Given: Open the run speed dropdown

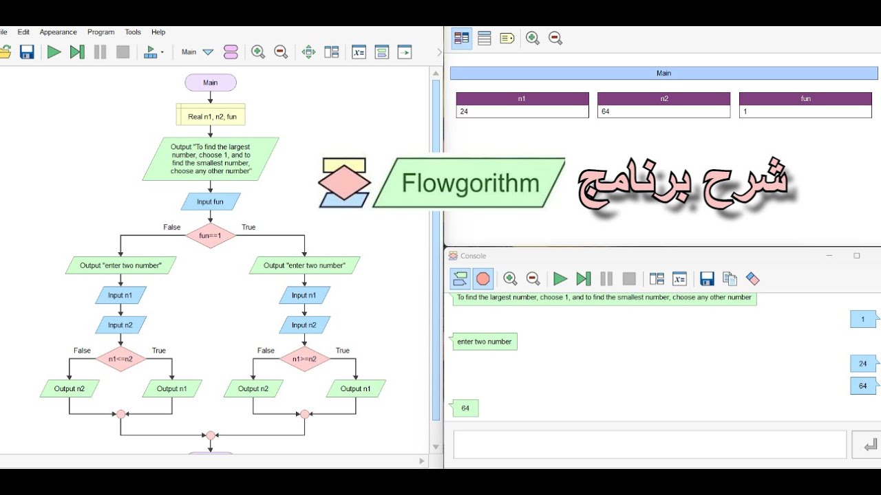Looking at the screenshot, I should (154, 52).
